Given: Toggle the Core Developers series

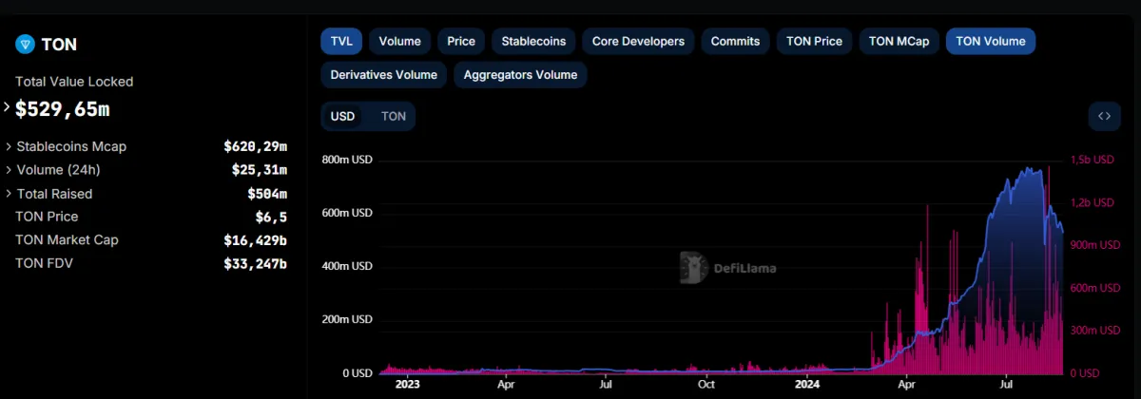Looking at the screenshot, I should pos(638,41).
